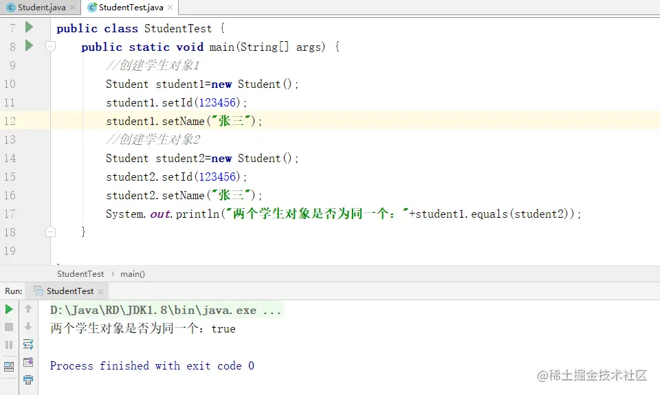The height and width of the screenshot is (395, 660).
Task: Select the StudentTest.java tab
Action: 131,7
